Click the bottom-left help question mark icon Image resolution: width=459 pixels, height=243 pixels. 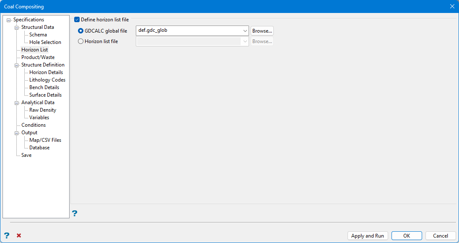pos(7,235)
